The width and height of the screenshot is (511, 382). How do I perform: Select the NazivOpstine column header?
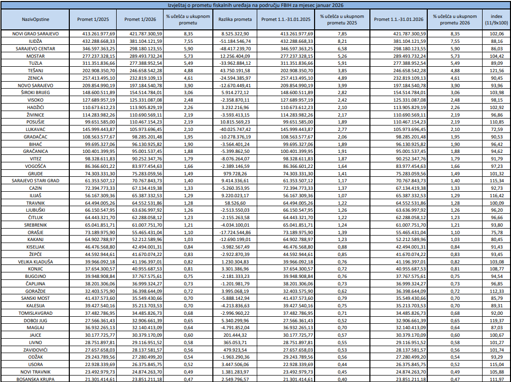pyautogui.click(x=35, y=19)
